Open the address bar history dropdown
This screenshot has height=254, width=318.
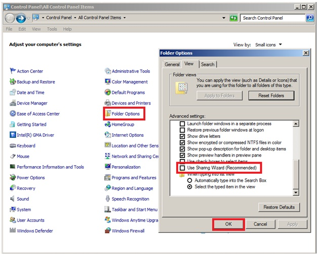[224, 18]
